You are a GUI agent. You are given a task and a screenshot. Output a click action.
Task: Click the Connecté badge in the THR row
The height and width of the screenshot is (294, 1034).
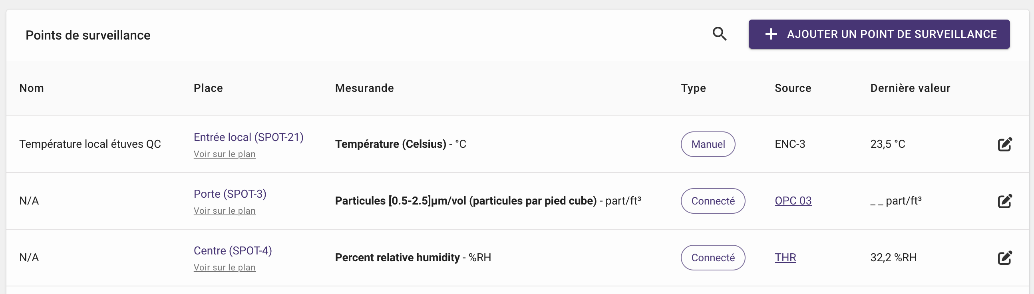point(713,258)
